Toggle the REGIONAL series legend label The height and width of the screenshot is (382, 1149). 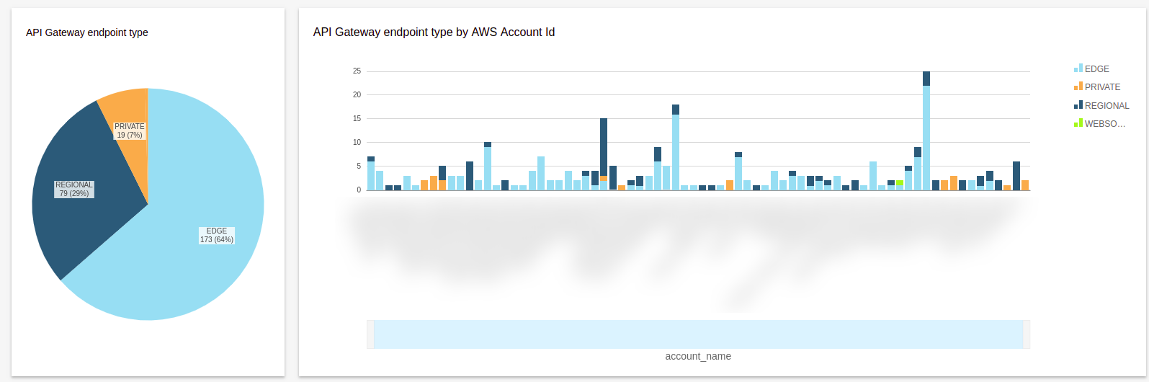pos(1107,106)
